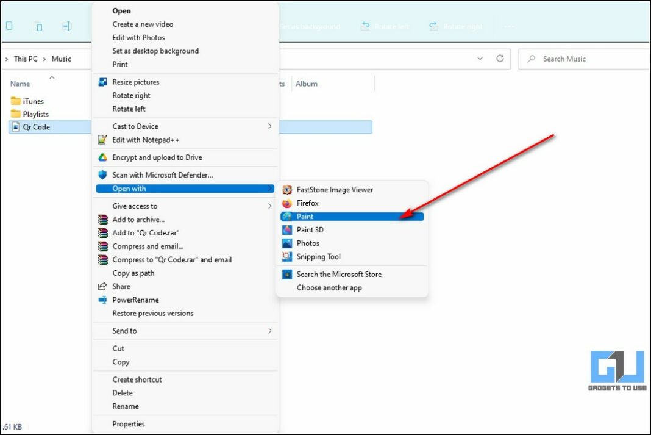
Task: Click the Paint 3D app icon
Action: point(287,230)
